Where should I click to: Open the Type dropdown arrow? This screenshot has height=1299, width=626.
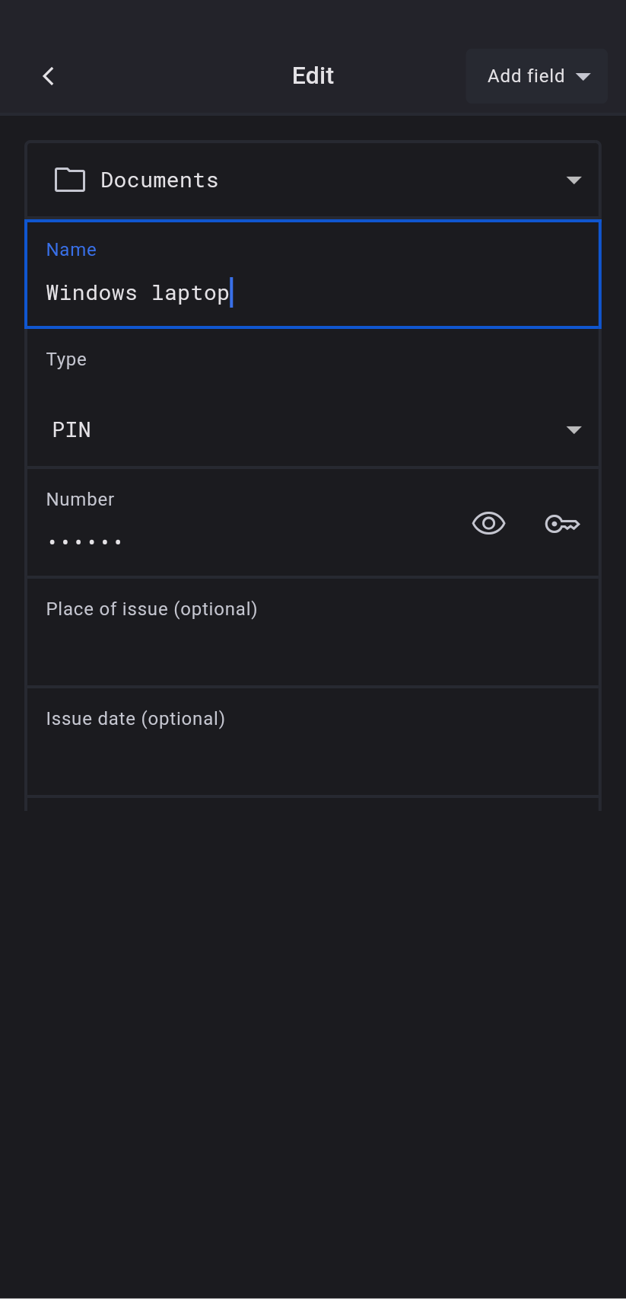[x=574, y=430]
